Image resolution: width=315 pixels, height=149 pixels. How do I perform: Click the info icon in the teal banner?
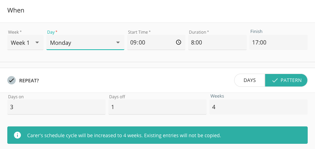(17, 135)
